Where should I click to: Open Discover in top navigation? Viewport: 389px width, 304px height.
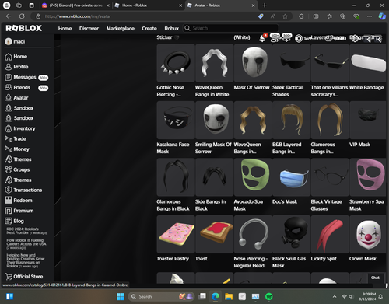89,29
